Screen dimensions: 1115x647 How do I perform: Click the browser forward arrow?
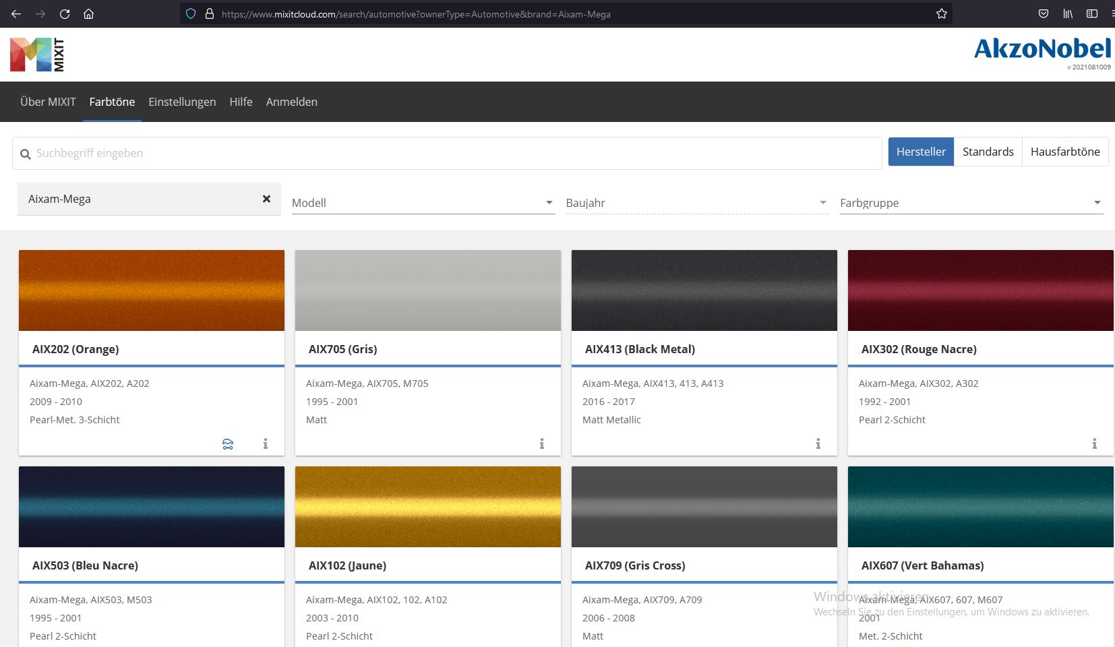click(40, 13)
